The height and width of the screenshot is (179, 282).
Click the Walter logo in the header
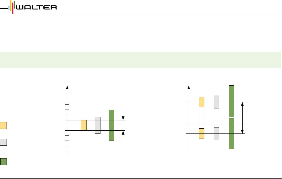(x=29, y=7)
